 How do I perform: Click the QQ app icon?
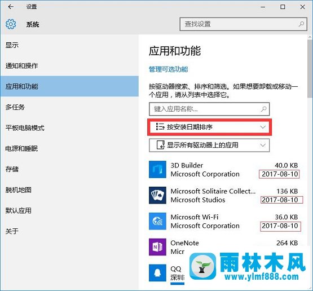click(157, 273)
